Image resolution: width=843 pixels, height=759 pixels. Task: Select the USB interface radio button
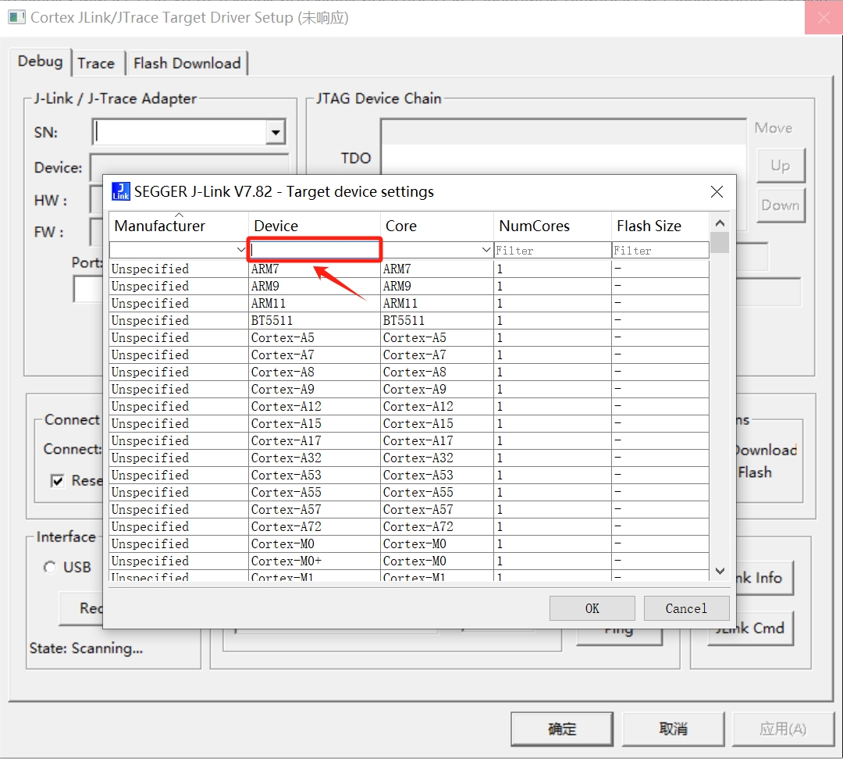tap(50, 568)
